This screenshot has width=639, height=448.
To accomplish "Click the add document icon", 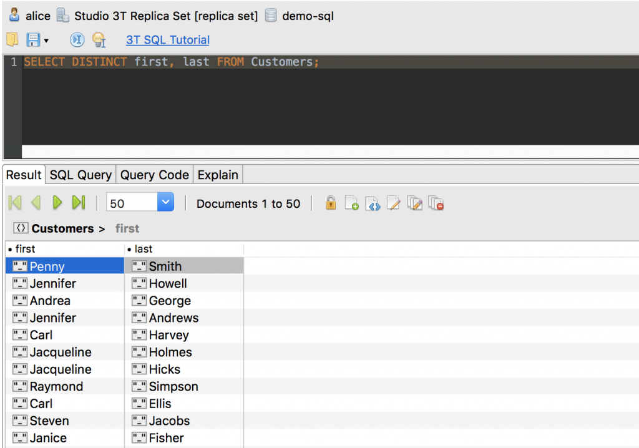I will 351,203.
